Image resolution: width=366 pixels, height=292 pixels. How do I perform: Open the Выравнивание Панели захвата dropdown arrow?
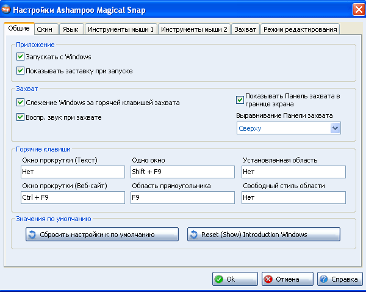335,128
